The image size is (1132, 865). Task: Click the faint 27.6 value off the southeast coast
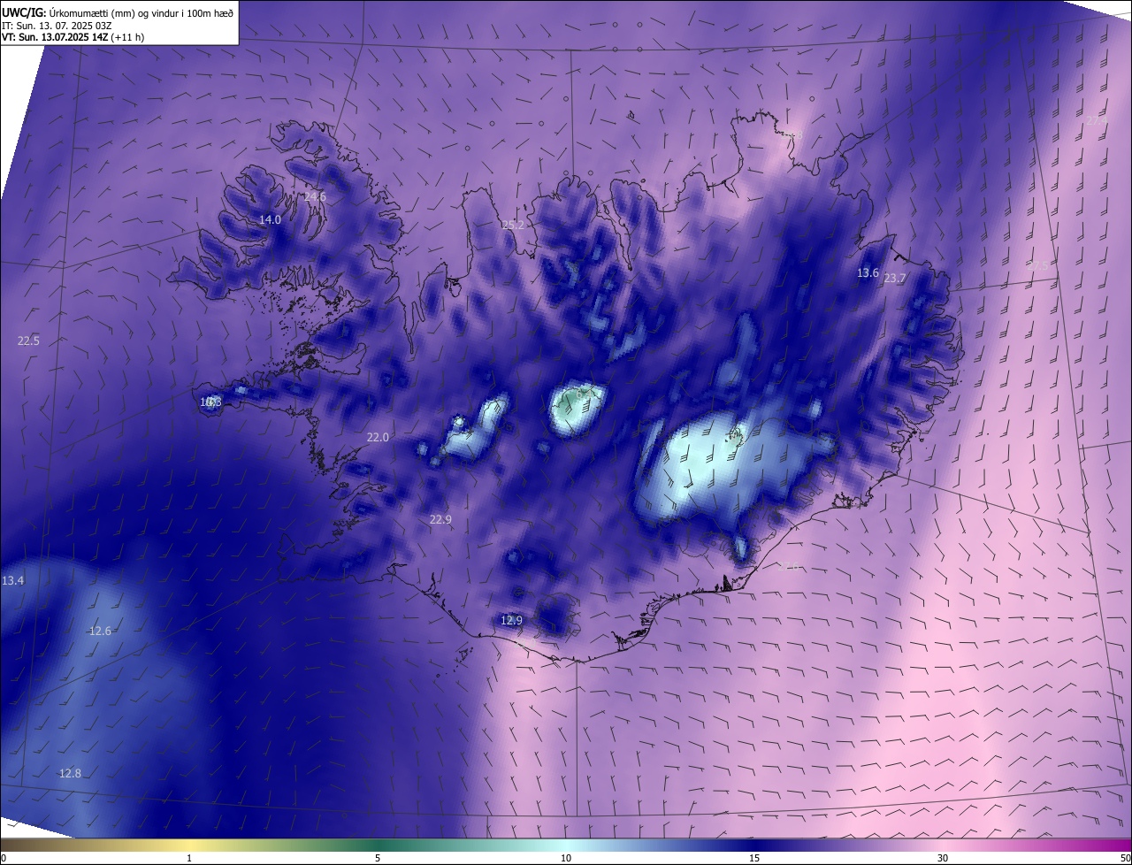click(x=787, y=565)
